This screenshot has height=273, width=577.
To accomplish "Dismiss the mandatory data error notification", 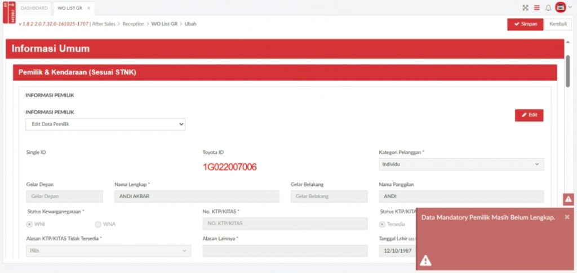I will (567, 217).
